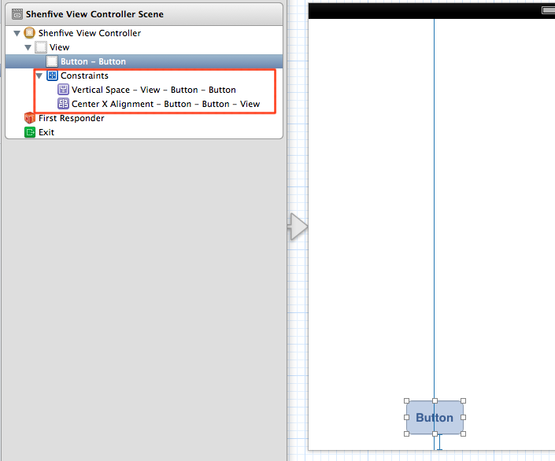Select the Shenfive View Controller row
Screen dimensions: 555x461
144,33
